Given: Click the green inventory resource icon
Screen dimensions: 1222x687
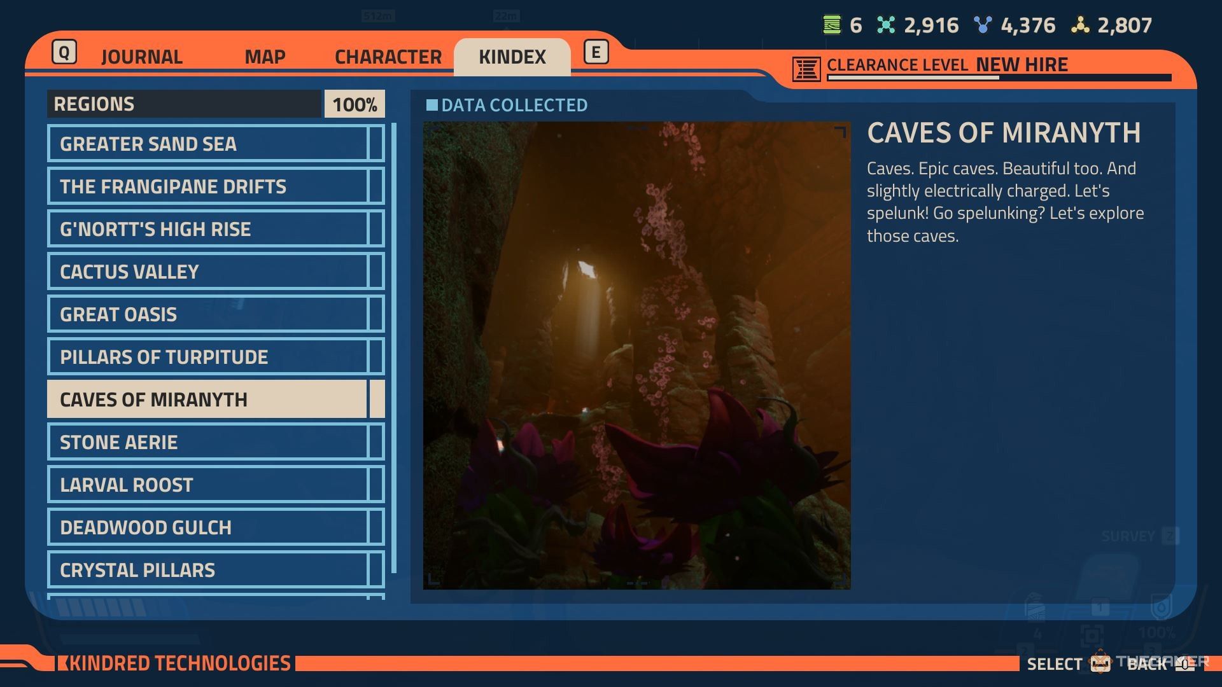Looking at the screenshot, I should pos(831,25).
